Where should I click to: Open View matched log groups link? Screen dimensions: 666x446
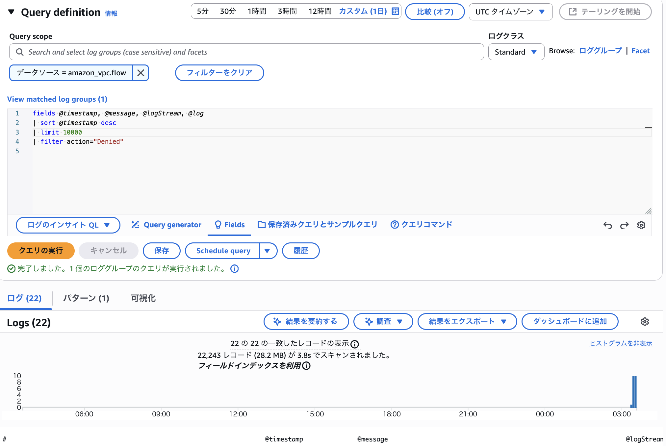(57, 99)
